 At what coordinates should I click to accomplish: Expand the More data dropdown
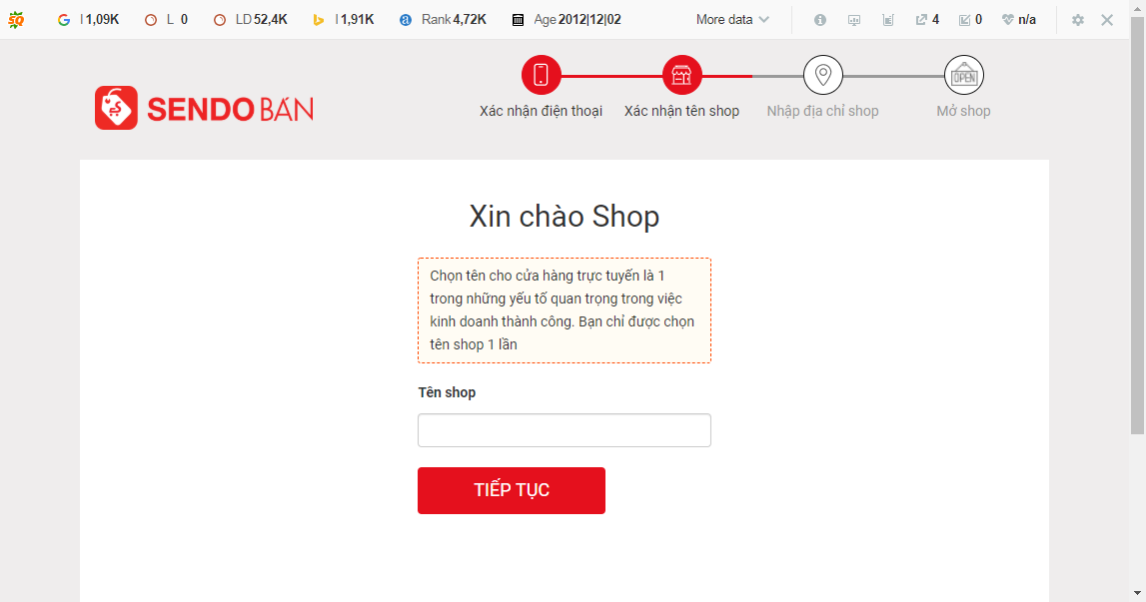tap(732, 20)
